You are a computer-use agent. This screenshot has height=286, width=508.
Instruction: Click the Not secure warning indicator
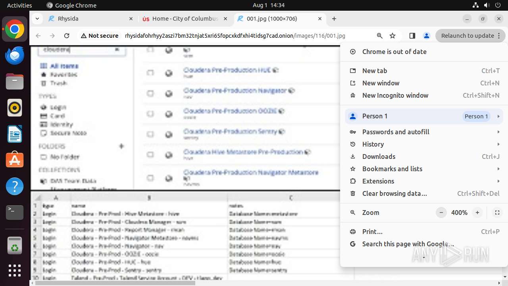coord(100,36)
